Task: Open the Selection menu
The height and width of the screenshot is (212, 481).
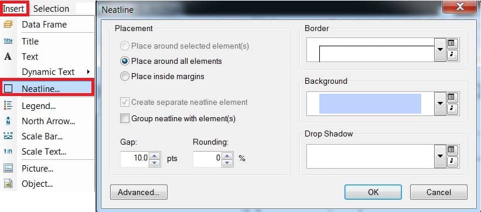Action: tap(51, 9)
